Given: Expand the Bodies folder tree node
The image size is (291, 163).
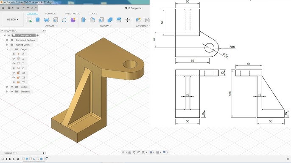Looking at the screenshot, I should [7, 87].
